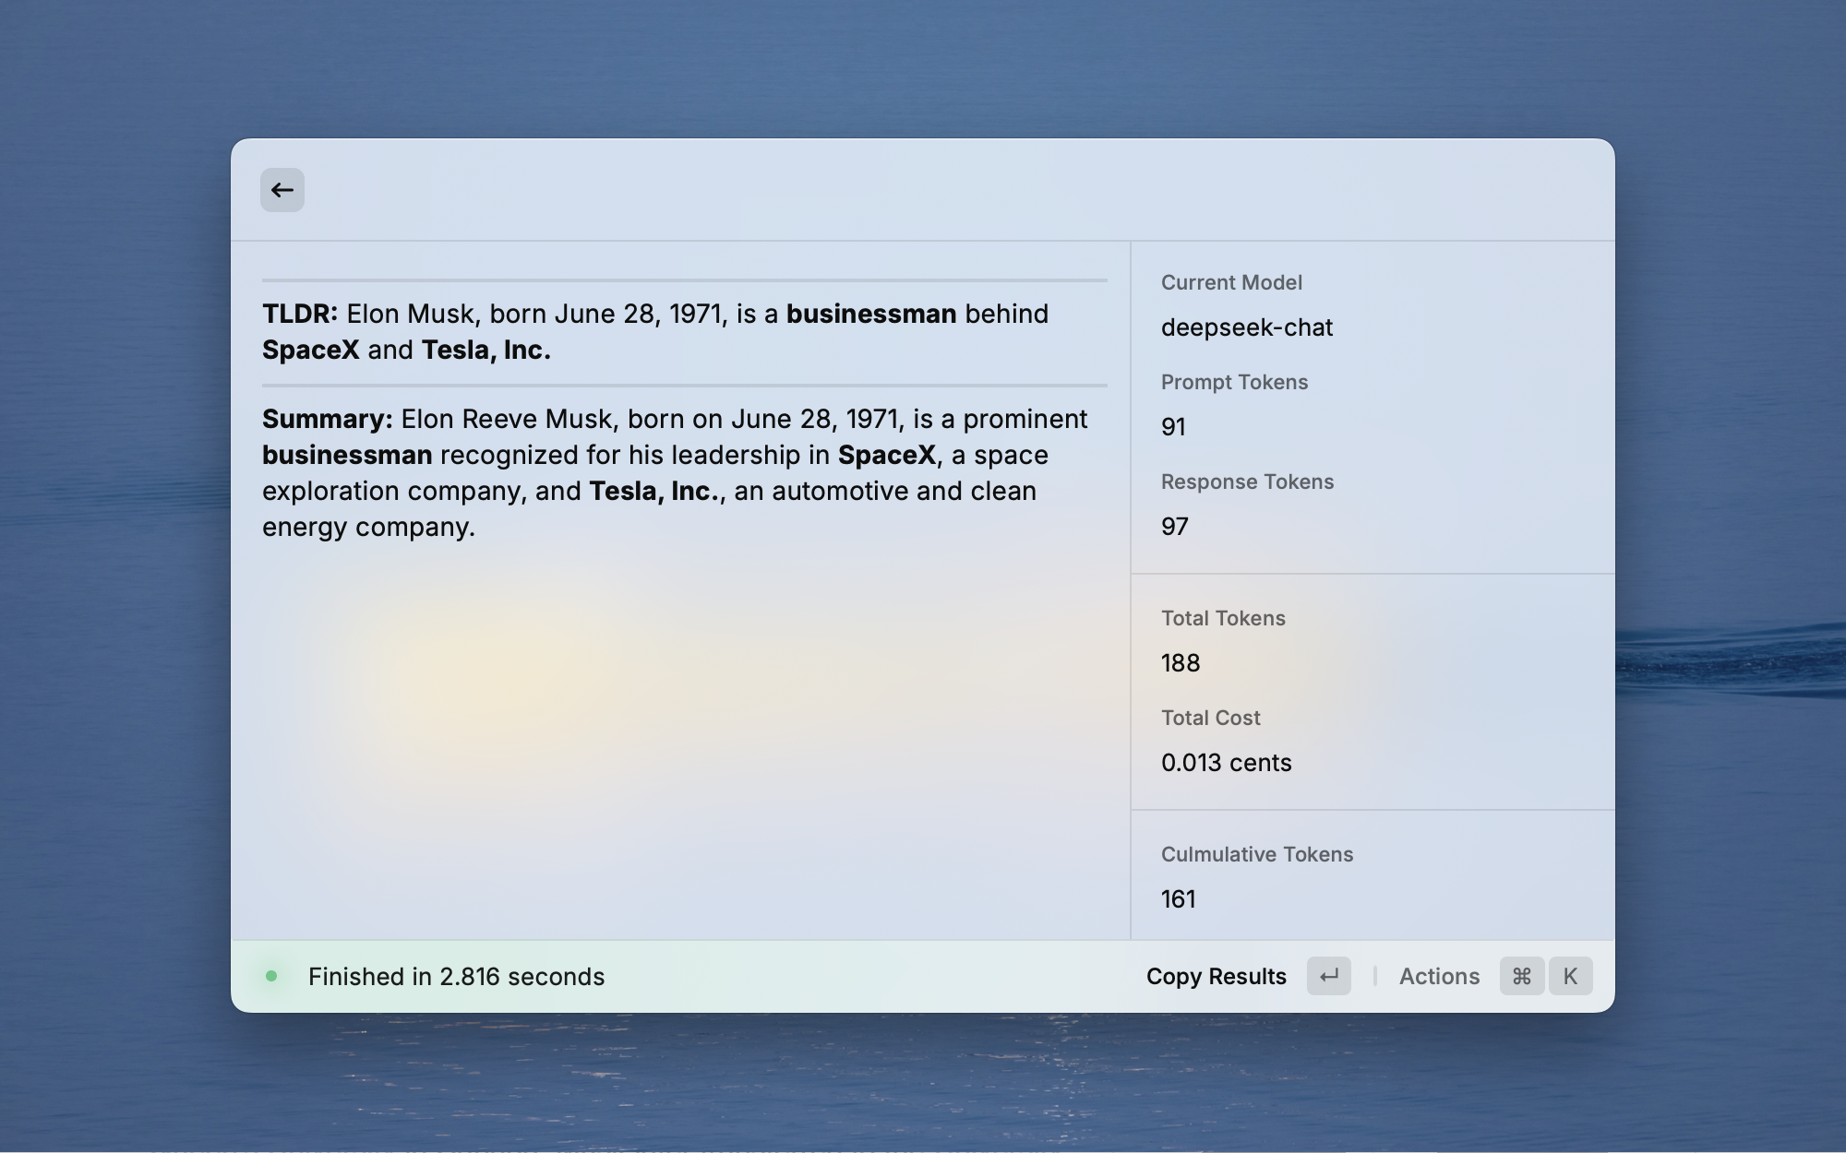Click the Return key icon
The width and height of the screenshot is (1846, 1153).
[x=1328, y=976]
